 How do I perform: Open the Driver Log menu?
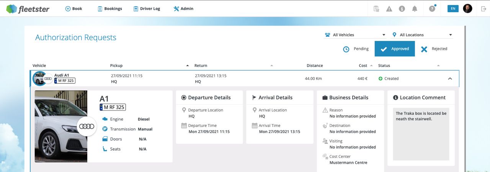click(147, 8)
